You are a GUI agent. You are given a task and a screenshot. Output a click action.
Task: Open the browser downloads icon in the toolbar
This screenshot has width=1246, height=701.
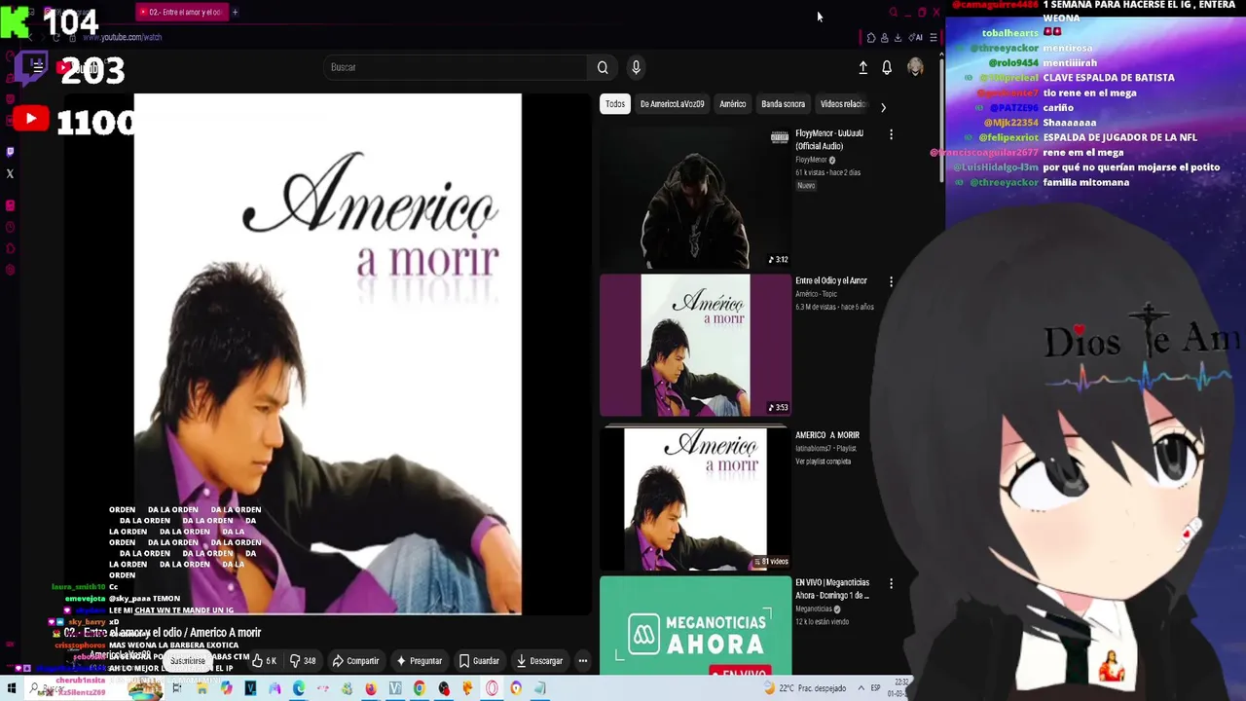click(x=898, y=38)
